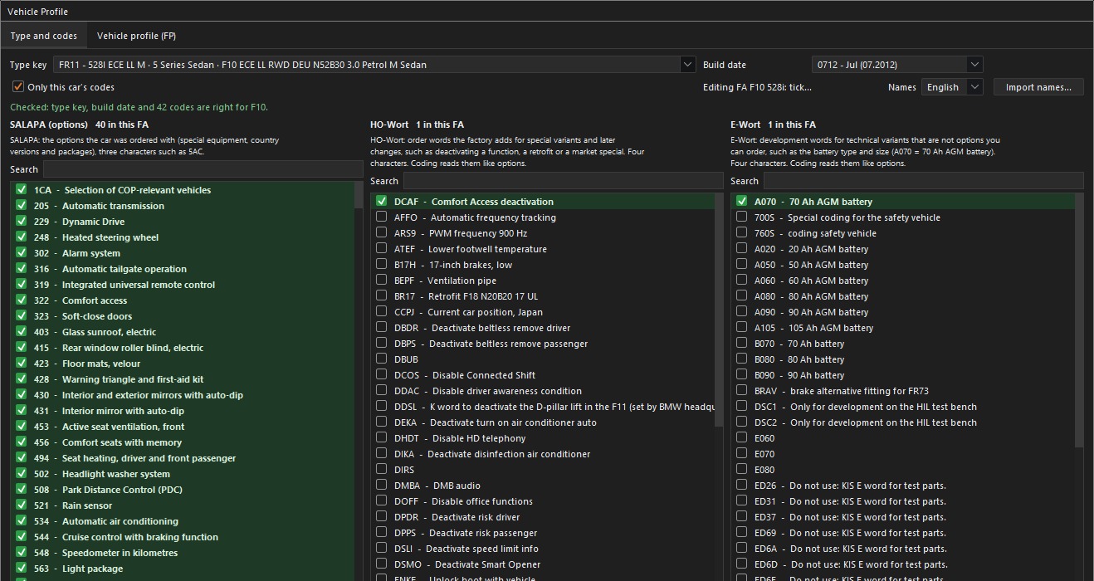Screen dimensions: 1094x581
Task: Focus the SALAPA options search field
Action: pos(203,169)
